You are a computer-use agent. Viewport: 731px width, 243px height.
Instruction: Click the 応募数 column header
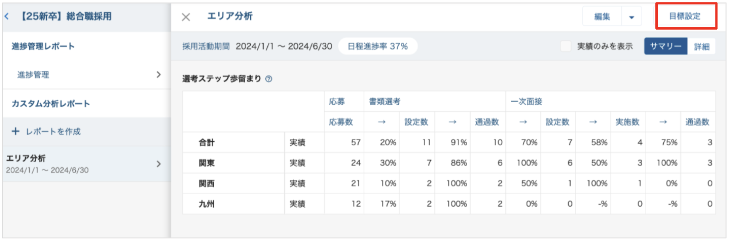(x=341, y=122)
